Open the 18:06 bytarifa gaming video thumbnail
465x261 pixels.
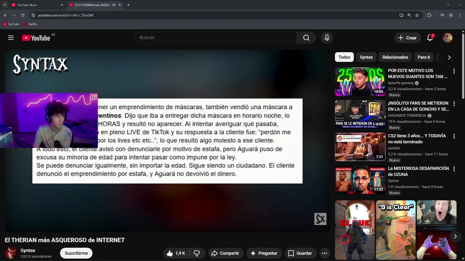pos(360,82)
